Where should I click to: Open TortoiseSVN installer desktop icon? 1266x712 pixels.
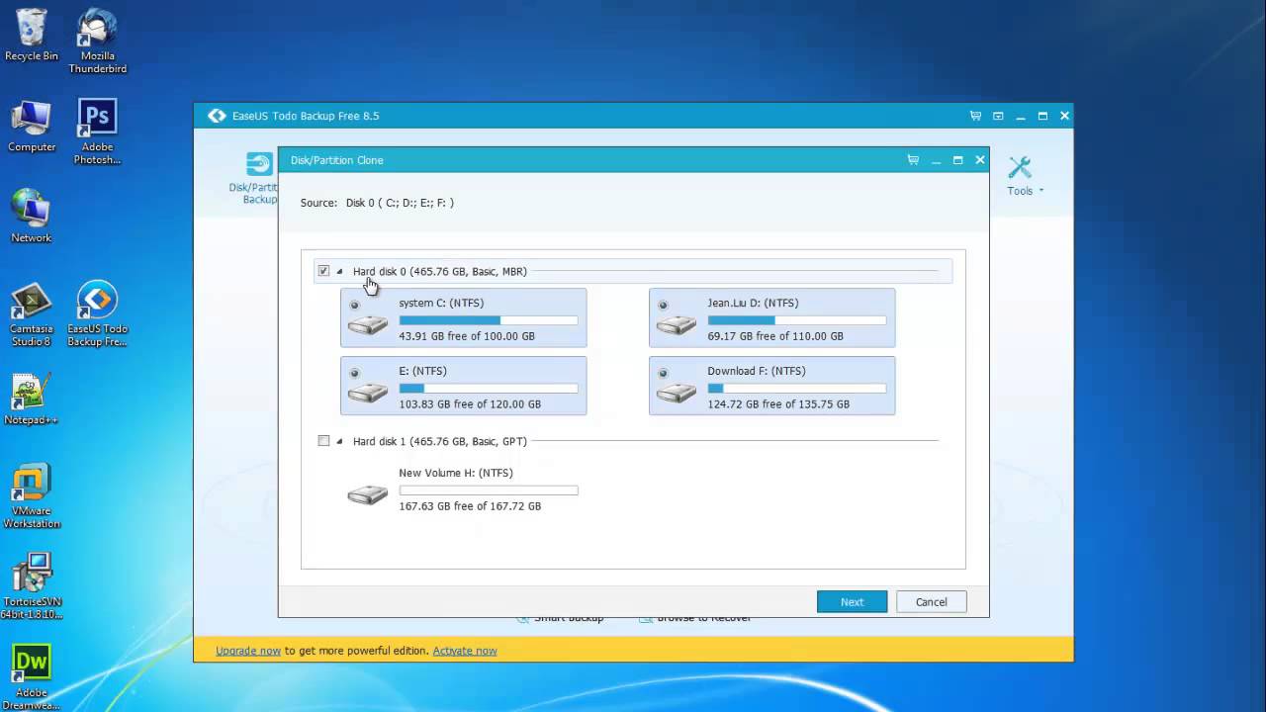(x=32, y=585)
